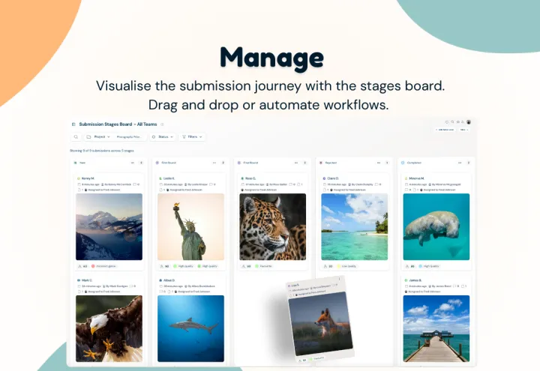Open the user avatar at top right
540x371 pixels.
pyautogui.click(x=469, y=122)
